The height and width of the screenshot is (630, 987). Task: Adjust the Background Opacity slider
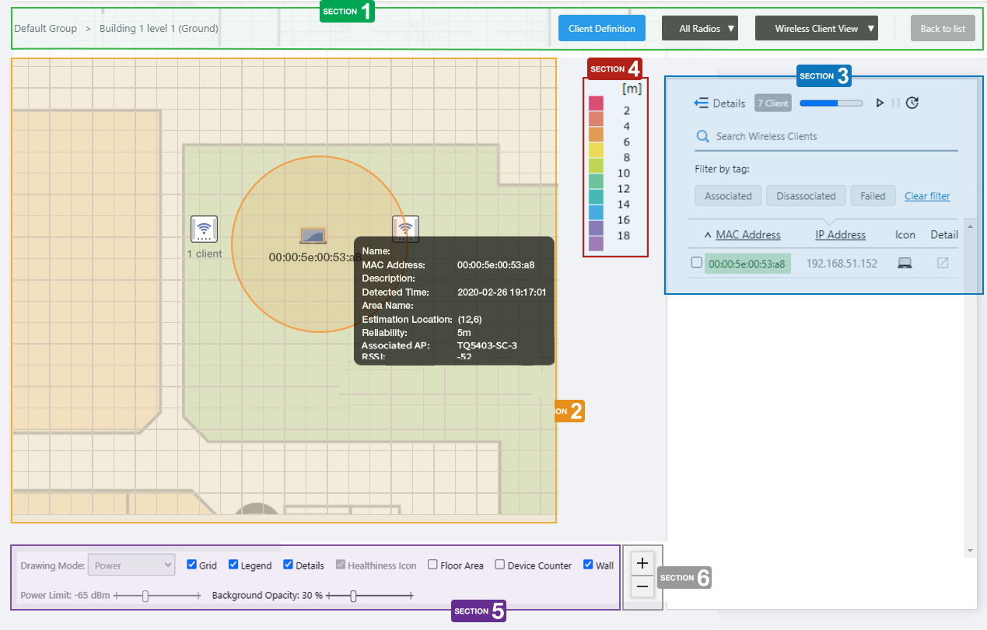353,596
